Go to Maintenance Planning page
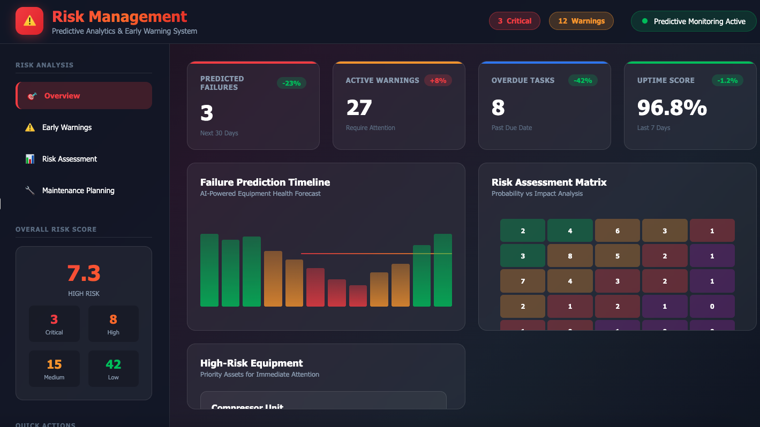The height and width of the screenshot is (427, 760). coord(78,190)
